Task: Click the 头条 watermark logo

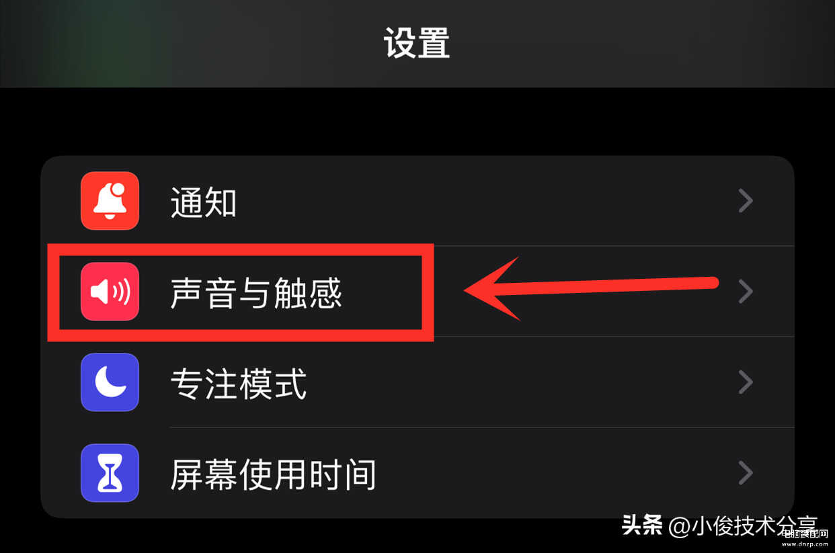Action: coord(642,525)
